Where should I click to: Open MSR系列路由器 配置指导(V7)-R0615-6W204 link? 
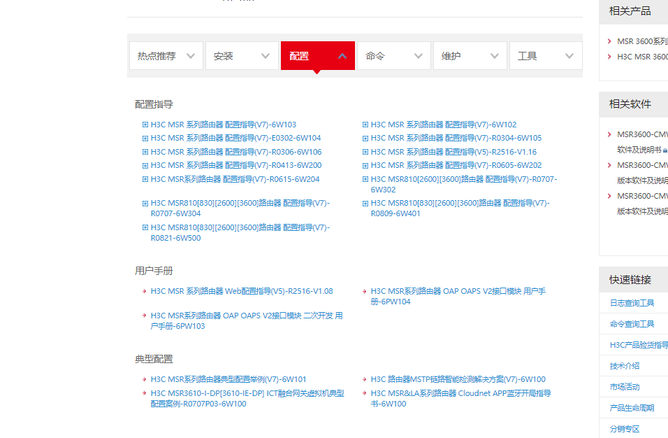click(235, 179)
